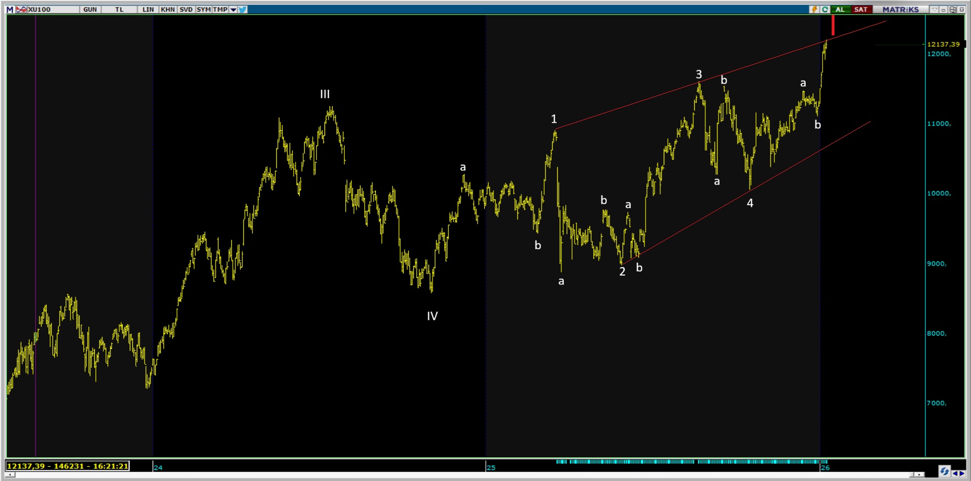Toggle the LIN linear scale option
The height and width of the screenshot is (481, 971).
pyautogui.click(x=148, y=10)
